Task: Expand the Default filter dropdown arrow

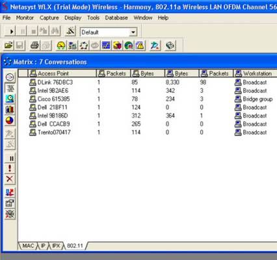Action: pyautogui.click(x=133, y=32)
